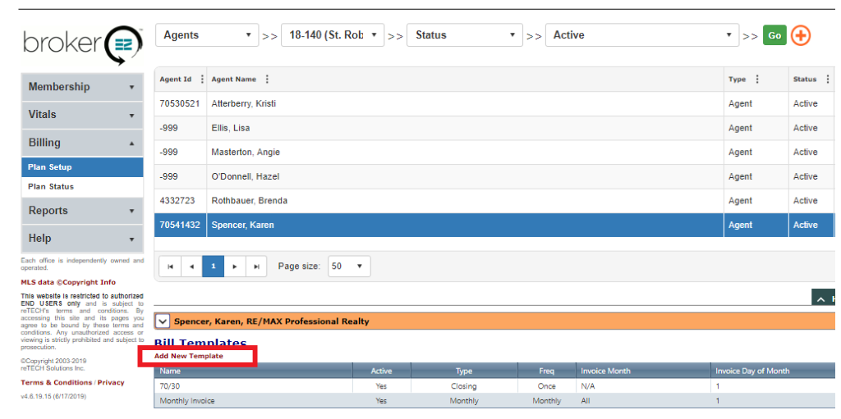Viewport: 841px width, 419px height.
Task: Go to next page of grid
Action: (x=235, y=266)
